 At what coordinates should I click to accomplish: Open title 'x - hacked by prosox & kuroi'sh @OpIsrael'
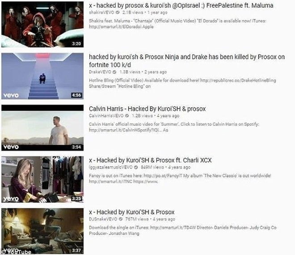pyautogui.click(x=181, y=6)
